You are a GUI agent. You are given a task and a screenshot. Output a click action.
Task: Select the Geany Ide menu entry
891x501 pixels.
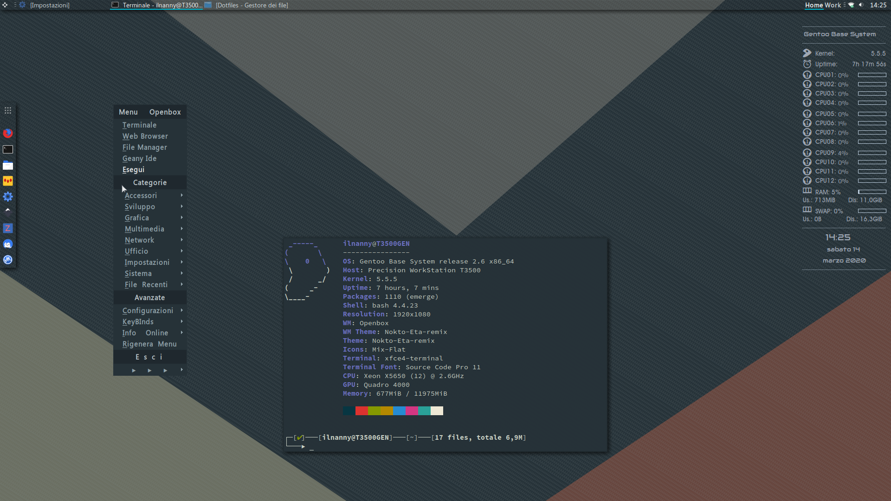139,159
